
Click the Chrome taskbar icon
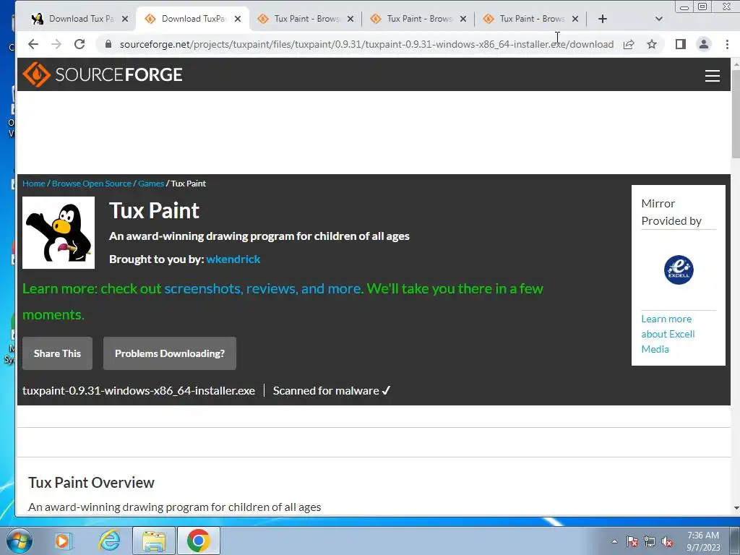pyautogui.click(x=198, y=541)
